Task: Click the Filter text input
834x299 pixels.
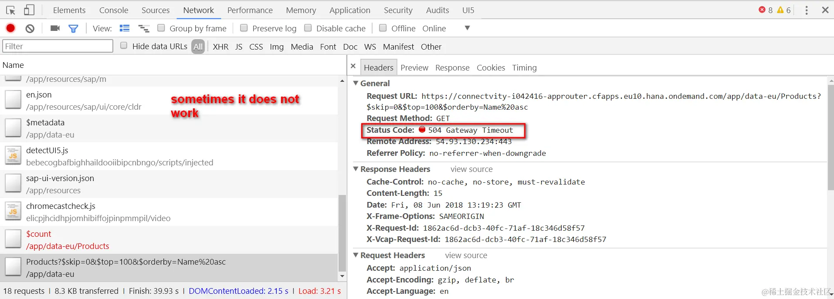Action: coord(58,46)
